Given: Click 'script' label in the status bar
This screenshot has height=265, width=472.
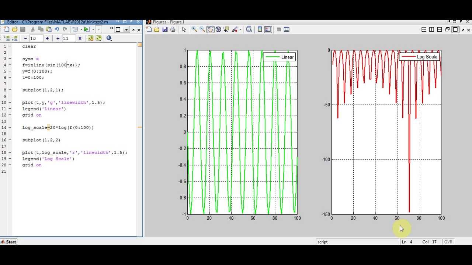Looking at the screenshot, I should (x=323, y=242).
